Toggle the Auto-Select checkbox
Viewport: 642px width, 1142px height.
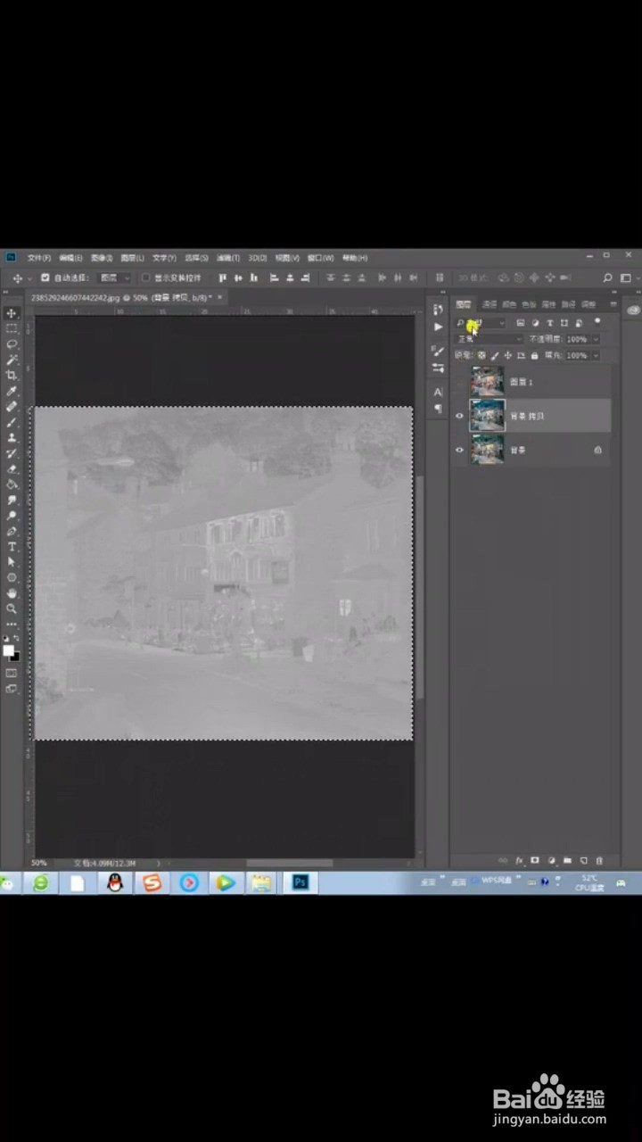pos(45,277)
